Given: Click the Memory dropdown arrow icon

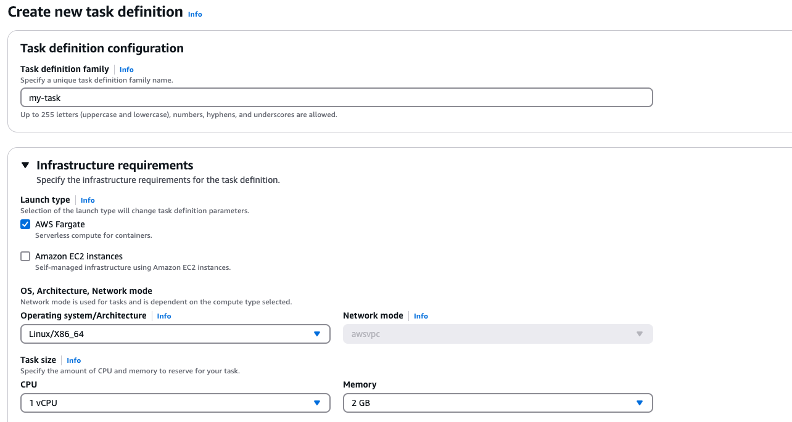Looking at the screenshot, I should [x=640, y=403].
